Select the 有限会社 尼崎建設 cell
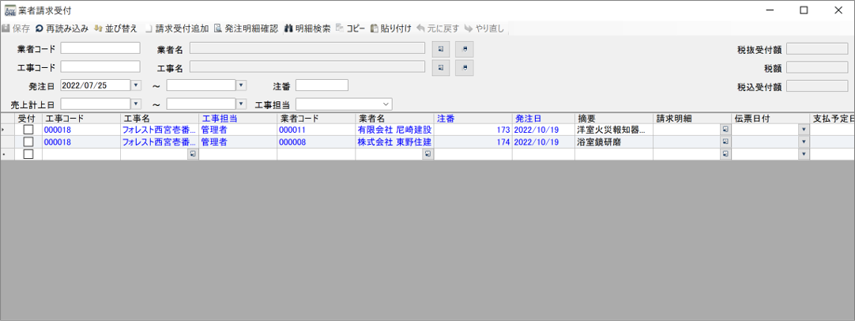The image size is (855, 321). coord(395,130)
